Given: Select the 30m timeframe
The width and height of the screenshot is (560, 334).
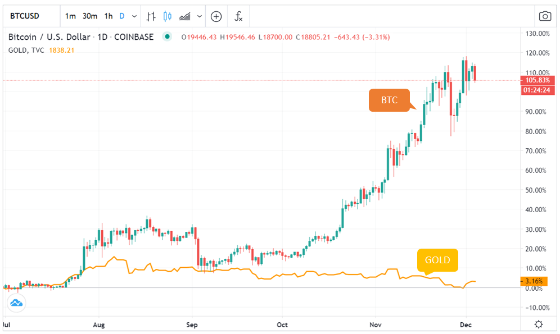Looking at the screenshot, I should pos(89,16).
